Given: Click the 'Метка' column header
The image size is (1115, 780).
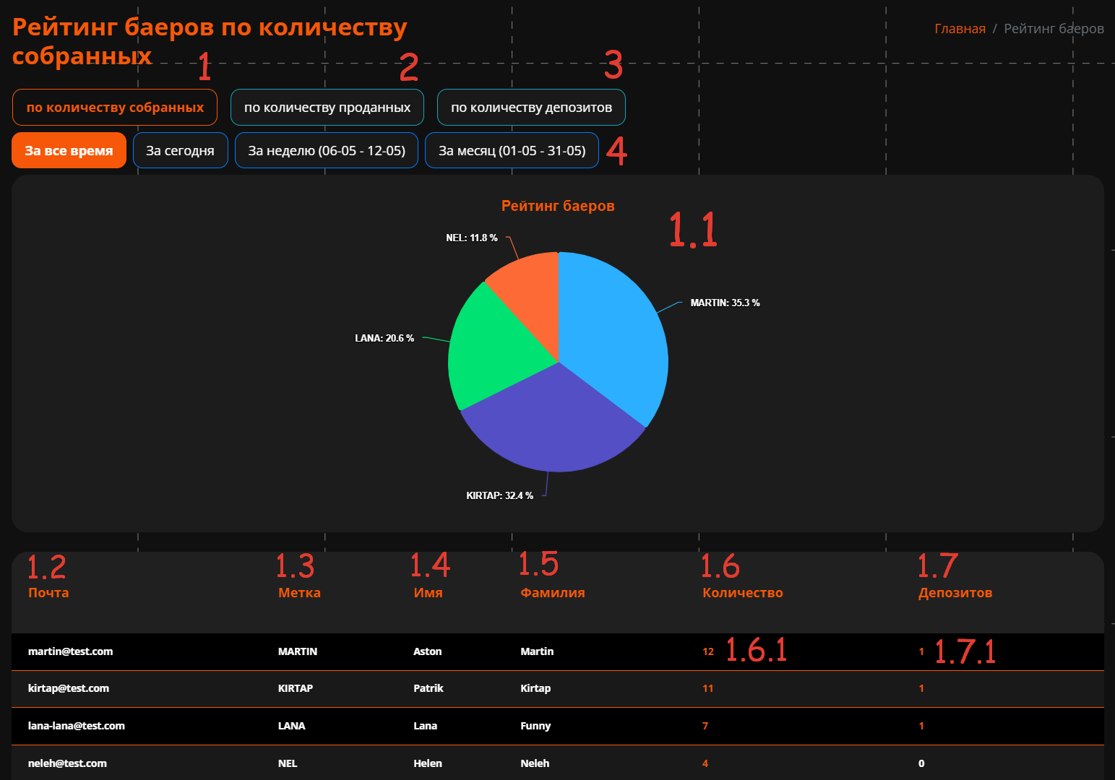Looking at the screenshot, I should coord(299,592).
